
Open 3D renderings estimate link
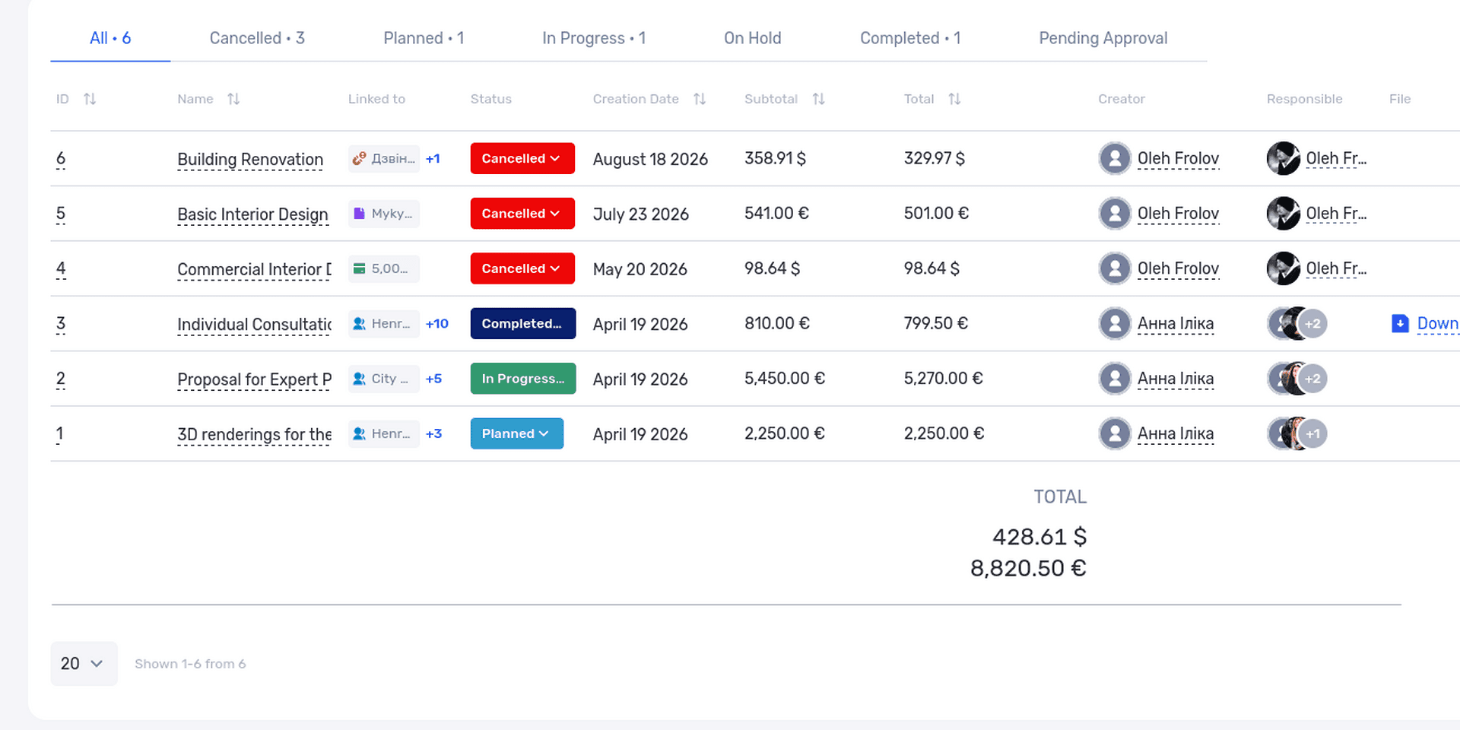(x=254, y=434)
